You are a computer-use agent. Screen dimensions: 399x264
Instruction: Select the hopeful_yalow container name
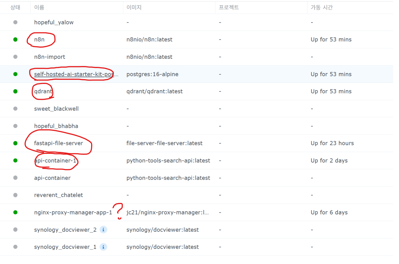click(54, 22)
